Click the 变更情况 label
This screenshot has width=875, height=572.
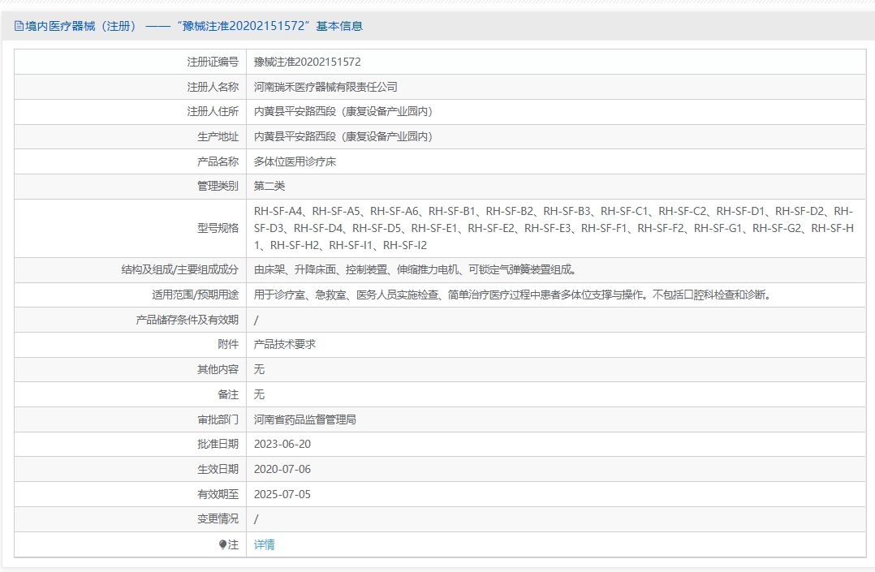coord(218,519)
